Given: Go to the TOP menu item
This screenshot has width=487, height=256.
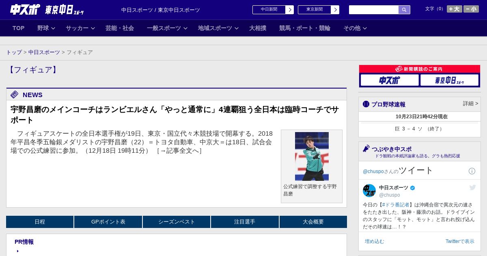Looking at the screenshot, I should [19, 28].
